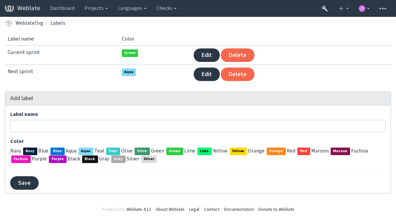Open the About Weblate footer link
Image resolution: width=396 pixels, height=222 pixels.
pos(170,209)
